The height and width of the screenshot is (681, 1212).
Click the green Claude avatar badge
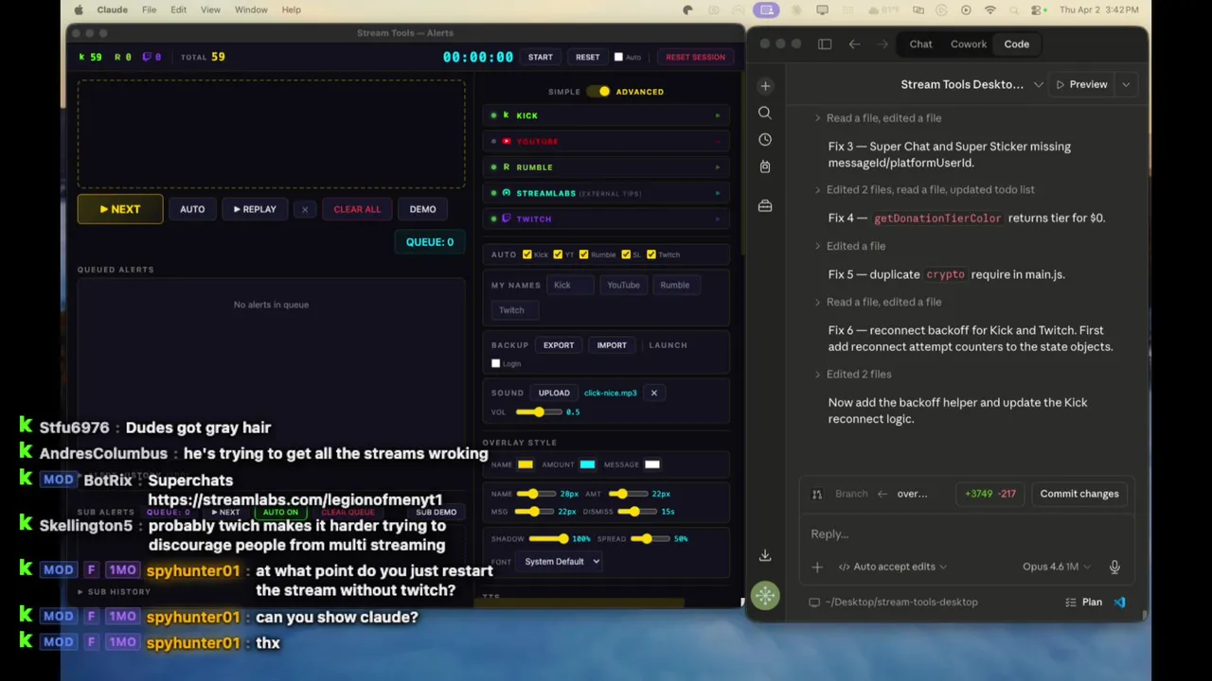tap(765, 596)
